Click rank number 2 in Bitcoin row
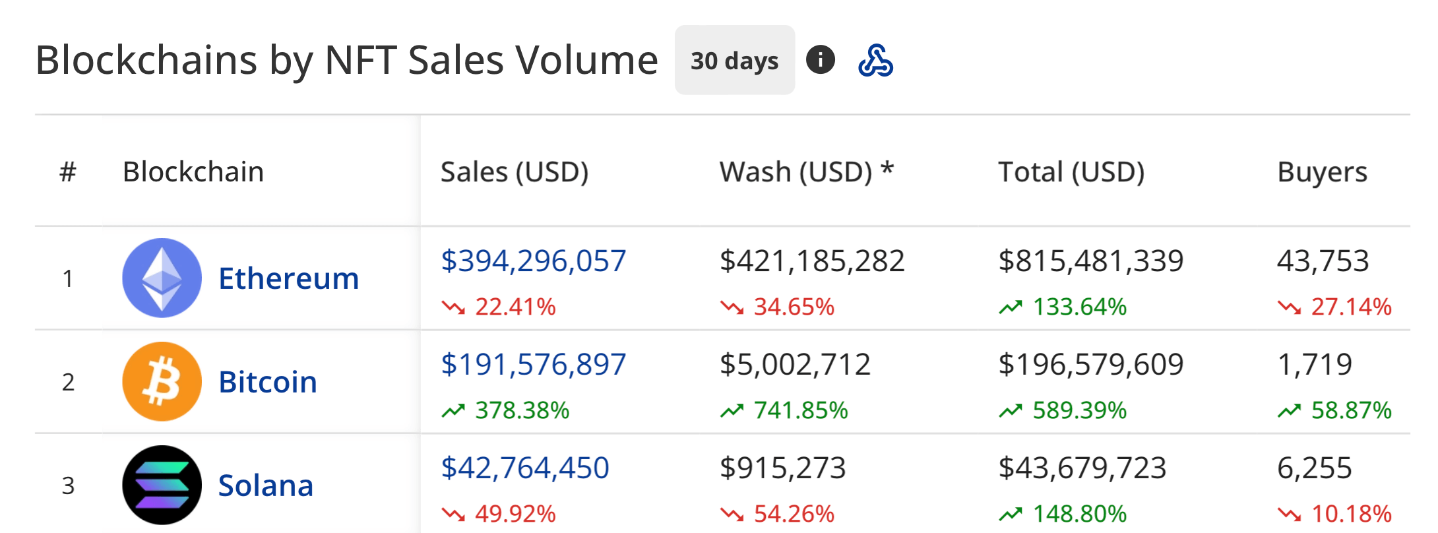Viewport: 1438px width, 533px height. (x=68, y=382)
